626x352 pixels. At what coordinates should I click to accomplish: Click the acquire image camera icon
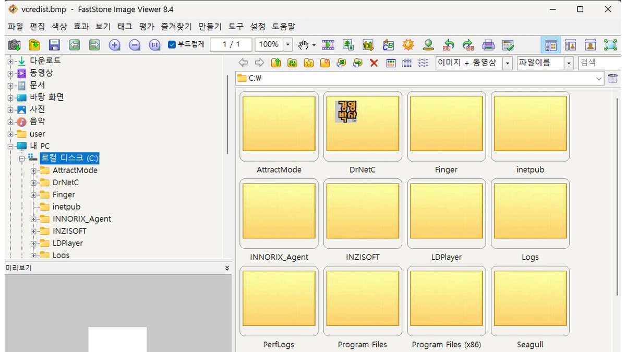[15, 45]
